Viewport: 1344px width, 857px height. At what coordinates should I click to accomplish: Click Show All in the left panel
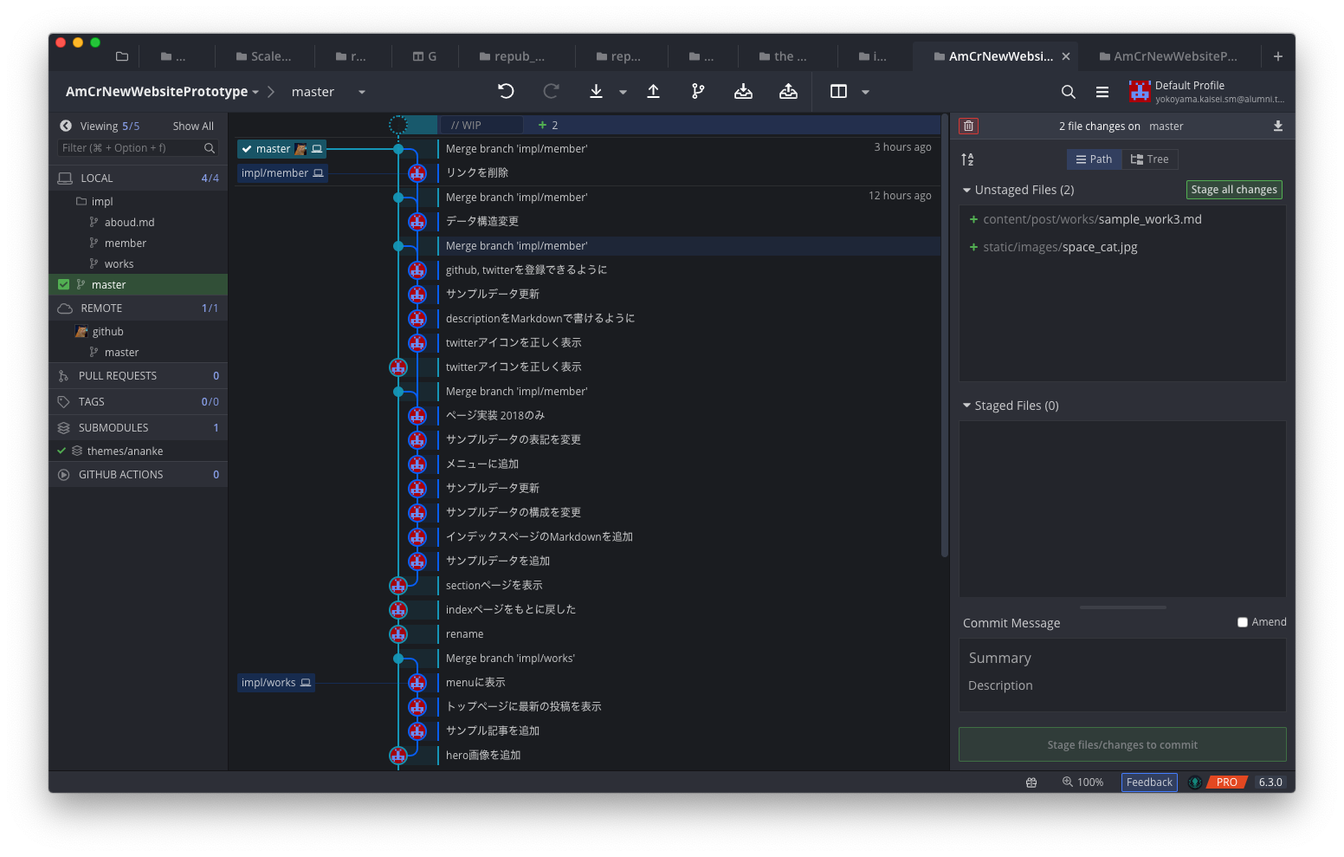[x=193, y=126]
